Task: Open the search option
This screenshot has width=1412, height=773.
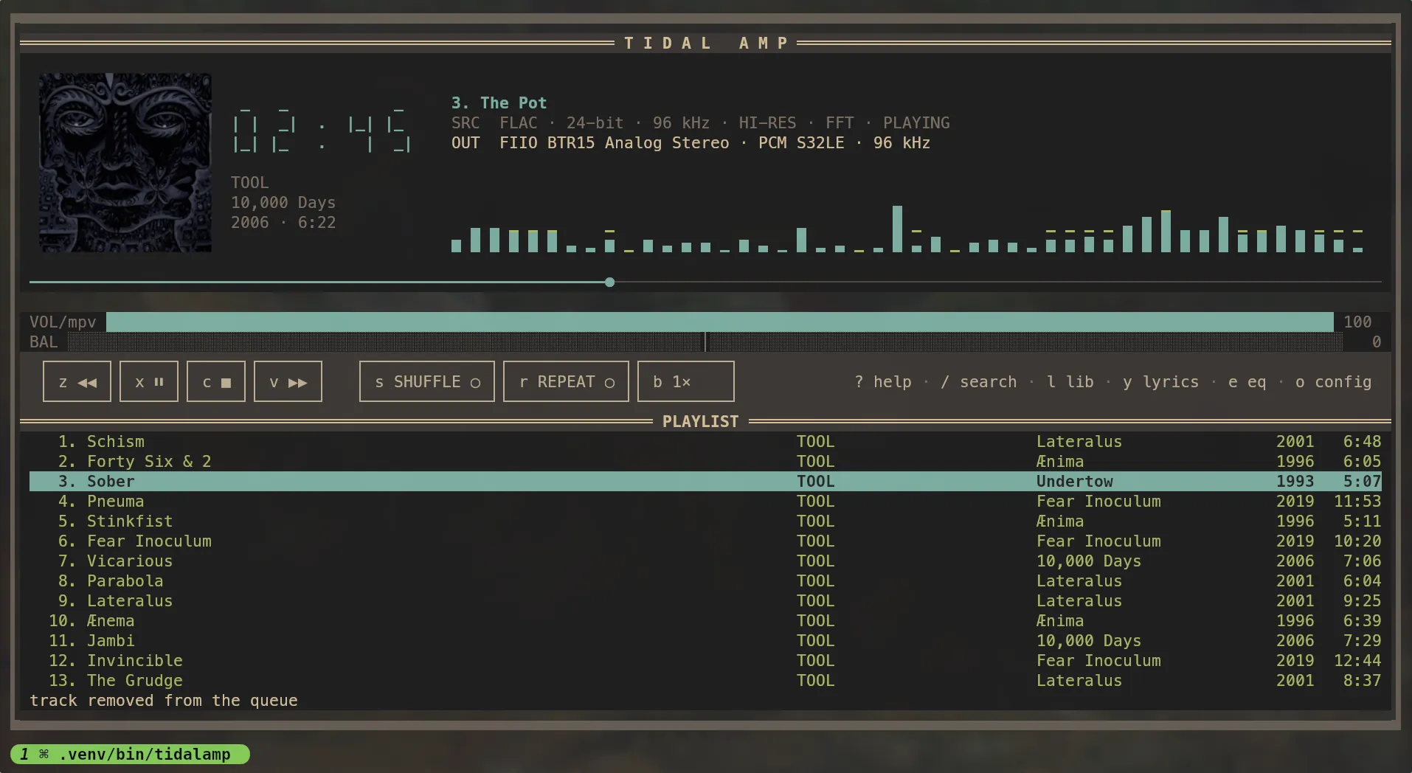Action: pos(979,382)
